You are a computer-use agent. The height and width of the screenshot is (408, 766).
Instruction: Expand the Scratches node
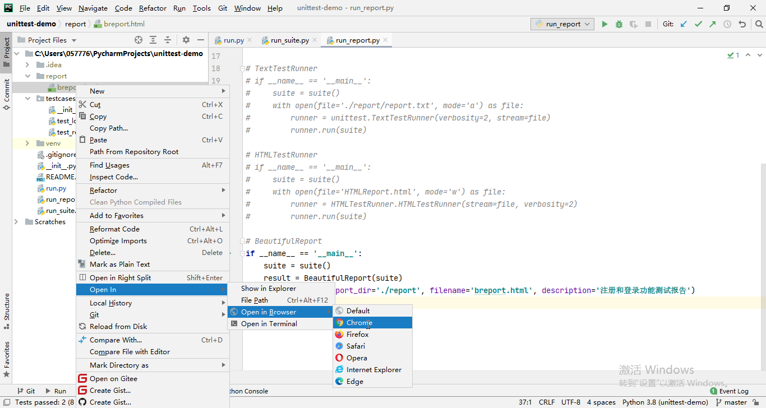[16, 222]
